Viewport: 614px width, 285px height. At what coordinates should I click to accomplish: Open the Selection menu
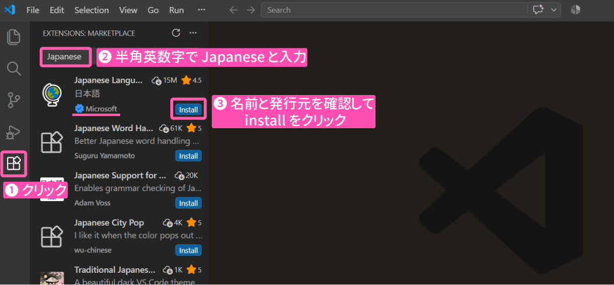coord(91,10)
